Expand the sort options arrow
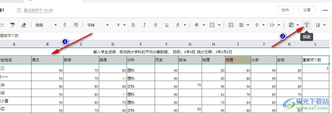The image size is (332, 113). click(324, 25)
